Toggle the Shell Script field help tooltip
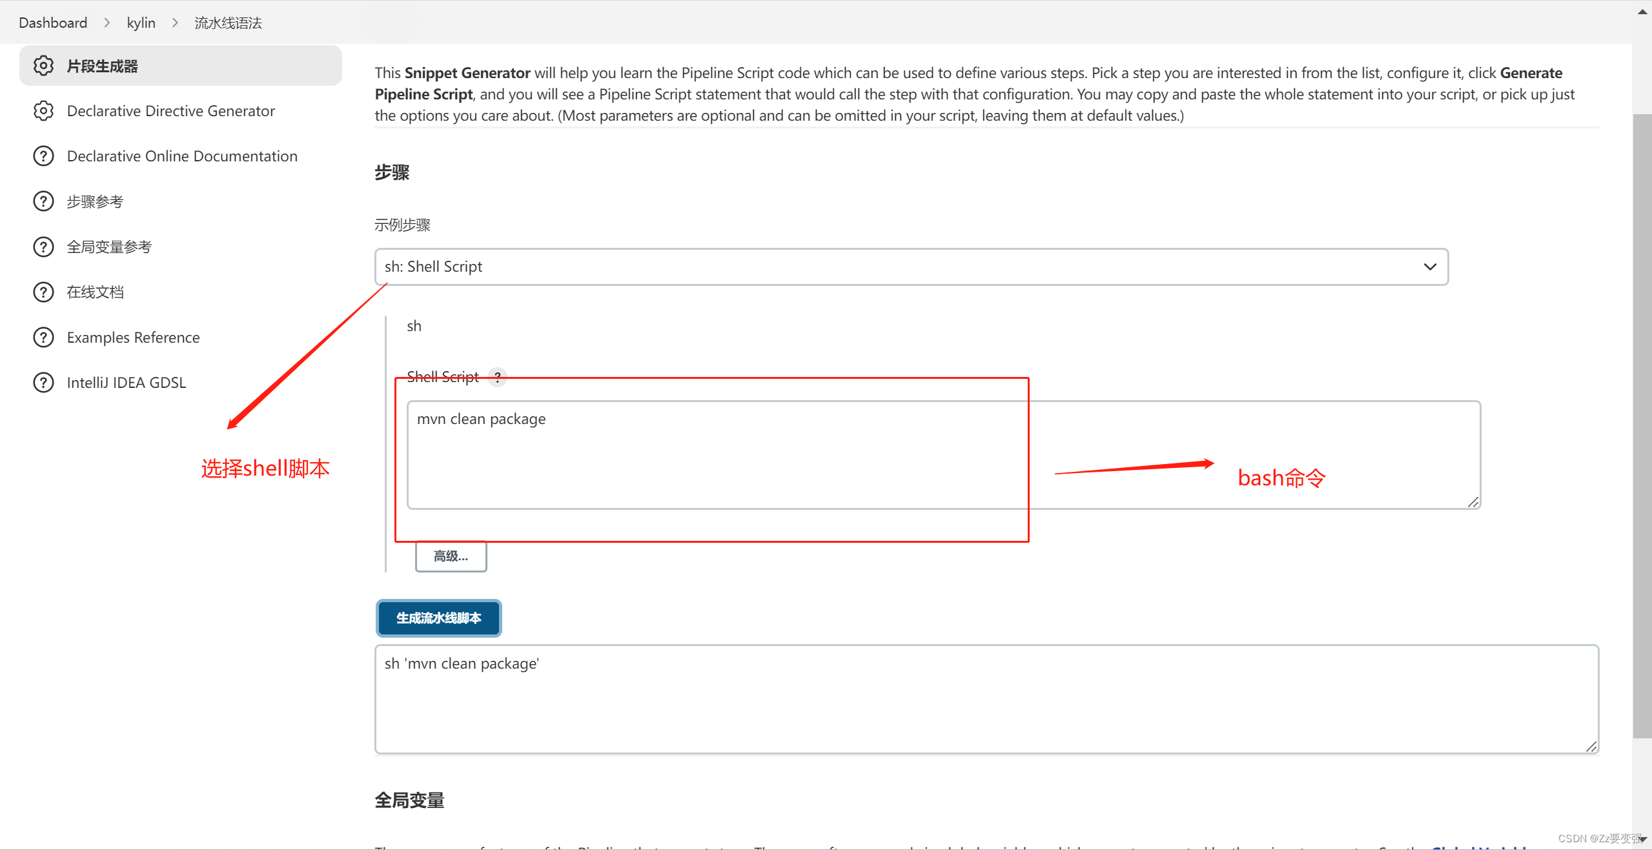This screenshot has height=850, width=1652. 497,378
